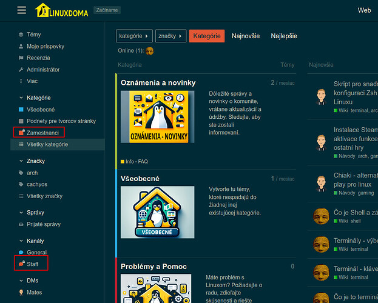378x303 pixels.
Task: Click grey Podnety pre tvorcov color square
Action: (21, 121)
